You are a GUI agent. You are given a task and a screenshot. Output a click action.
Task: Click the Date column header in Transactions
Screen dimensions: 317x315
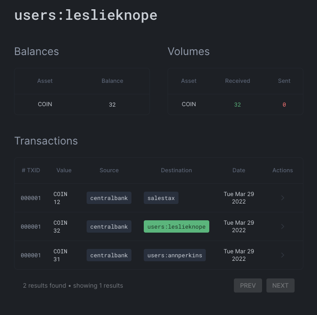239,170
